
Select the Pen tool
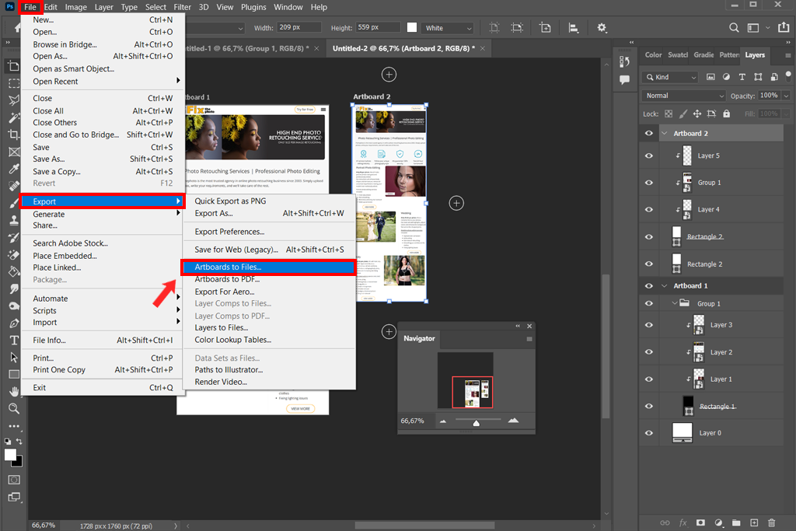(x=14, y=323)
